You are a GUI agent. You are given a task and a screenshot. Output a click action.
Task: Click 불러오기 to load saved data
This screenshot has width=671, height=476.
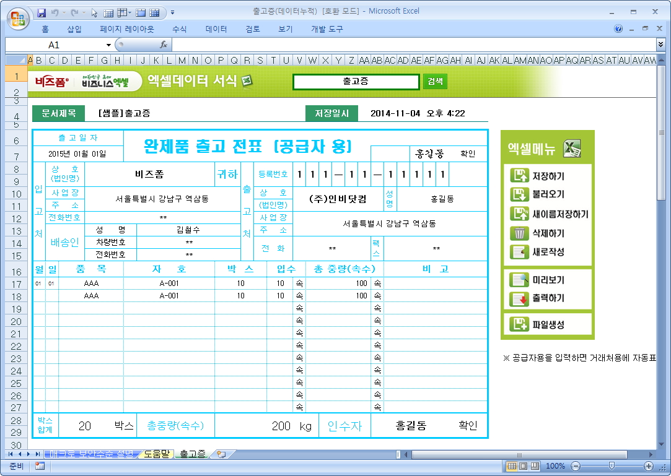click(x=547, y=194)
